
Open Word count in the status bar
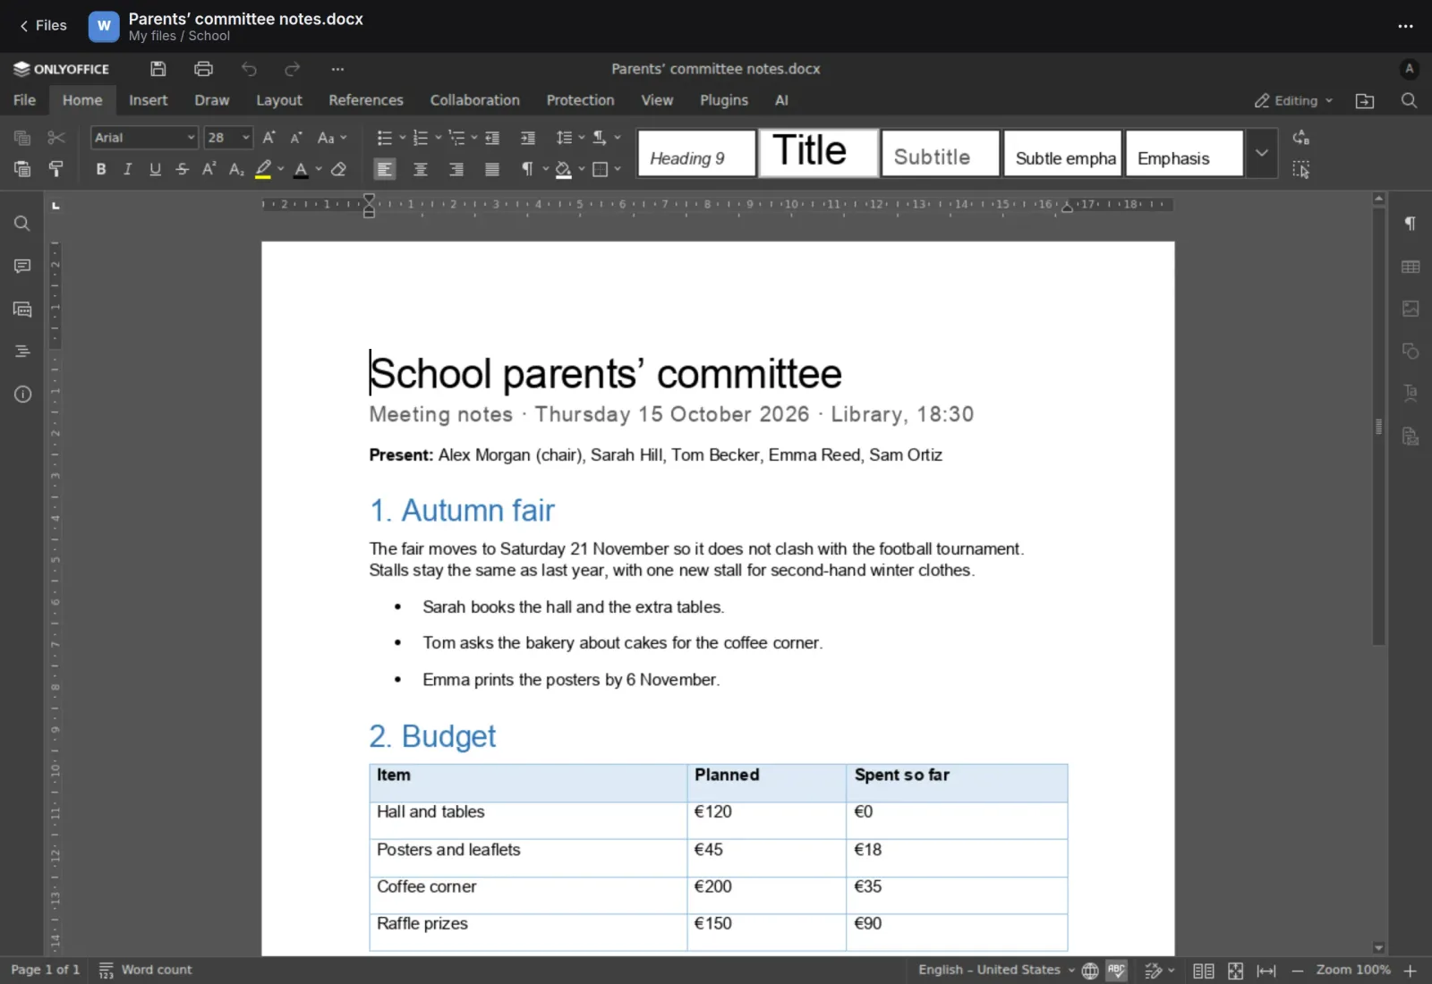pos(145,971)
